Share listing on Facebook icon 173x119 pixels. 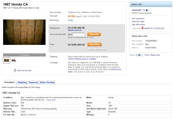click(139, 55)
